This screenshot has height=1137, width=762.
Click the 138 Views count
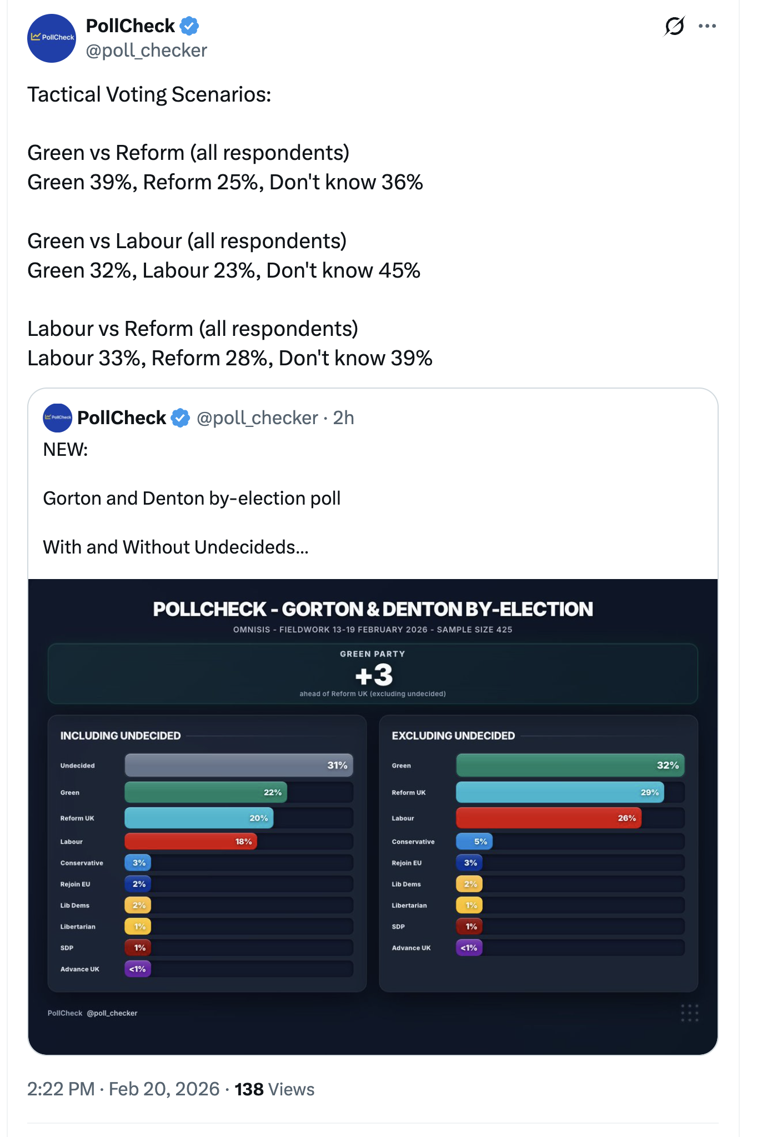point(274,1089)
